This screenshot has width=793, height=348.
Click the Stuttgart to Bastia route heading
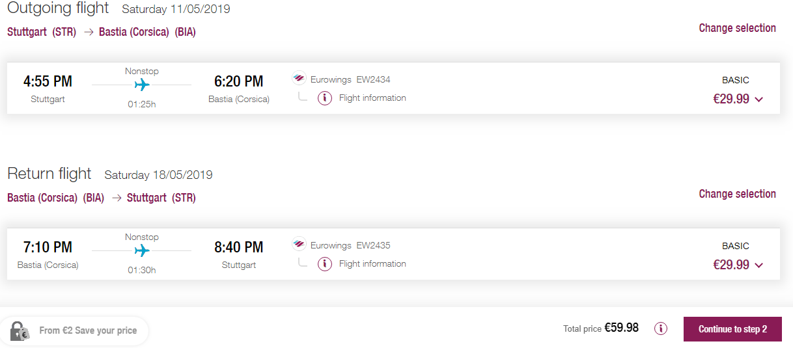pos(102,32)
